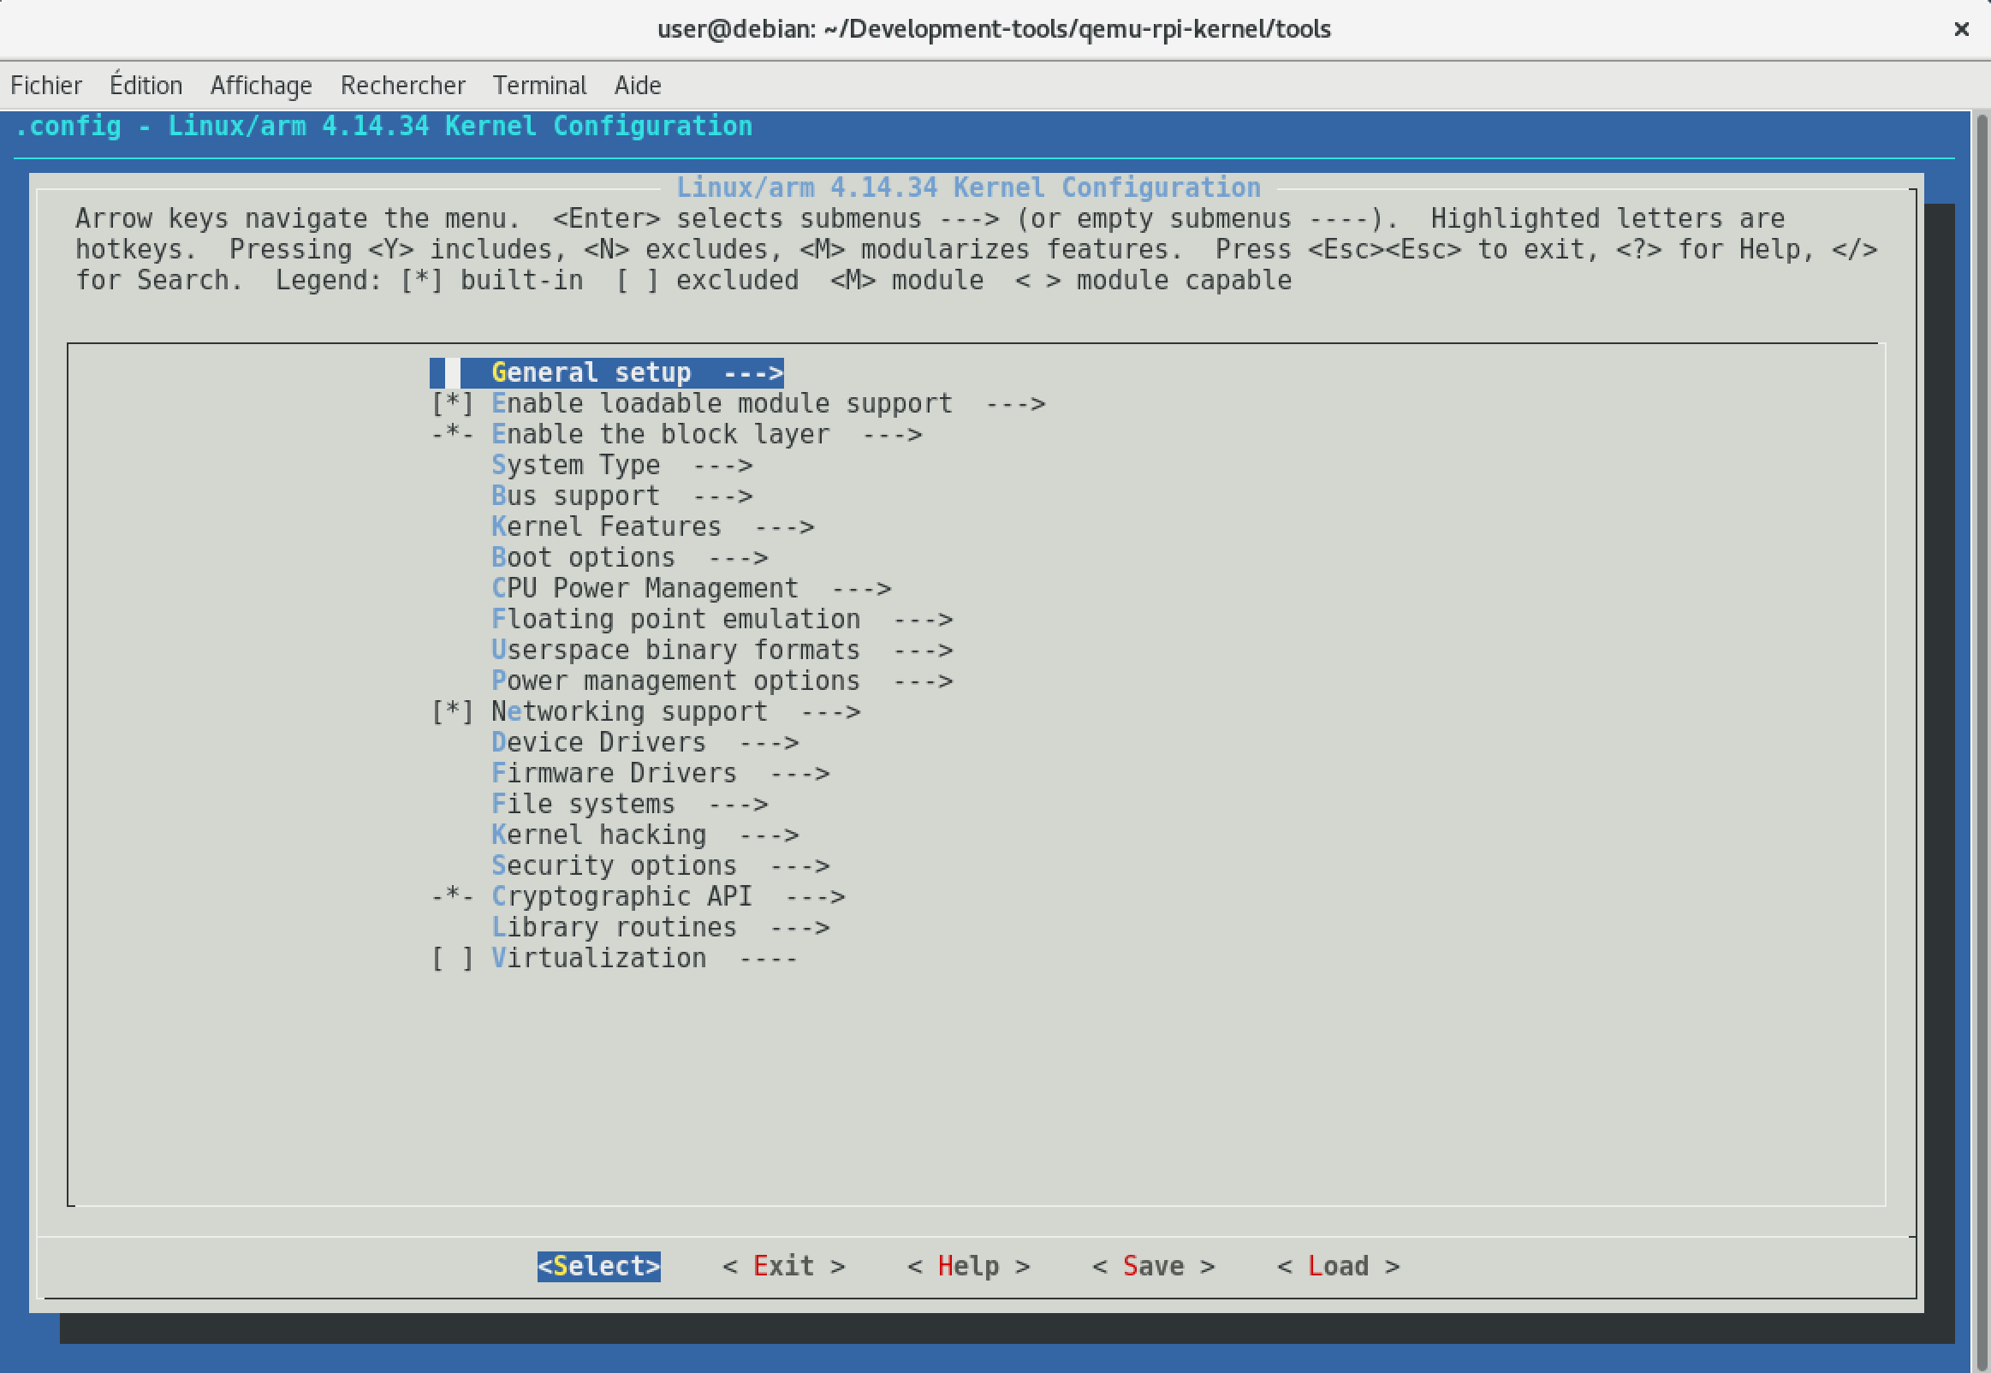The width and height of the screenshot is (1991, 1373).
Task: Open the Édition menu
Action: coord(146,85)
